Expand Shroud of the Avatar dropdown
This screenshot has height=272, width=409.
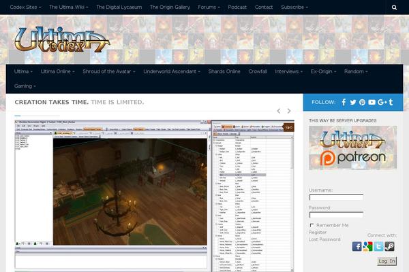pyautogui.click(x=109, y=71)
